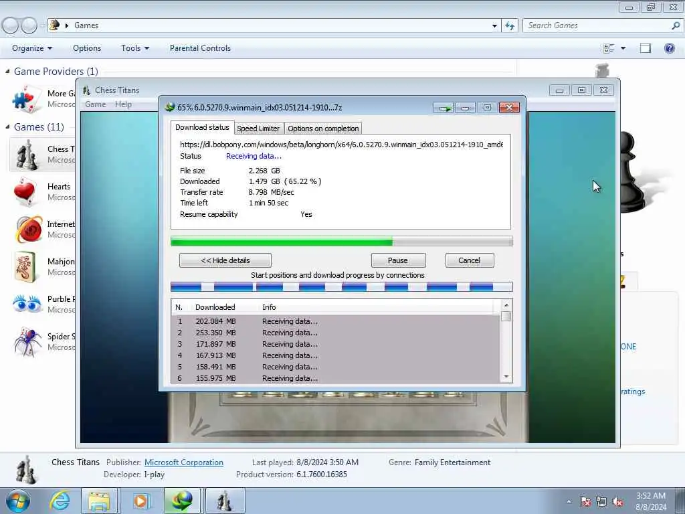Click the connections list scrollbar down arrow
The height and width of the screenshot is (514, 685).
(x=506, y=377)
